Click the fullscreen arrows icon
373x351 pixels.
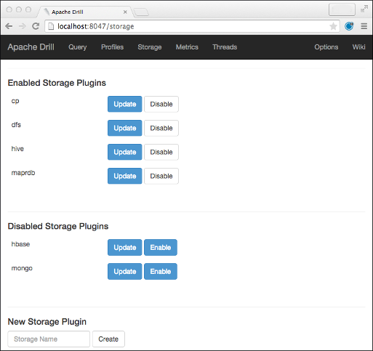coord(364,9)
